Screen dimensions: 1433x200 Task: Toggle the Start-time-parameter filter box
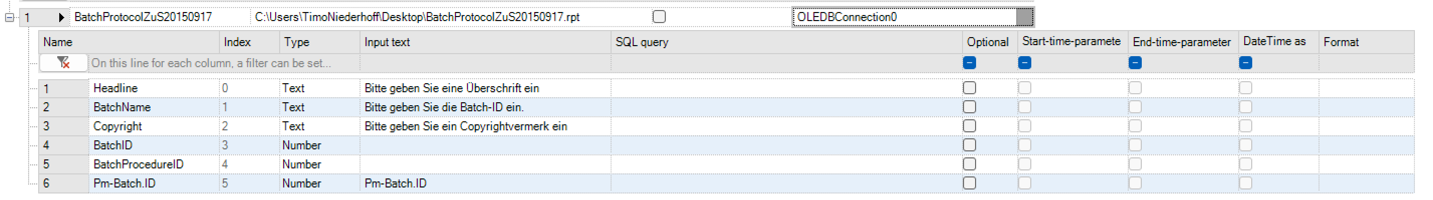coord(1025,63)
